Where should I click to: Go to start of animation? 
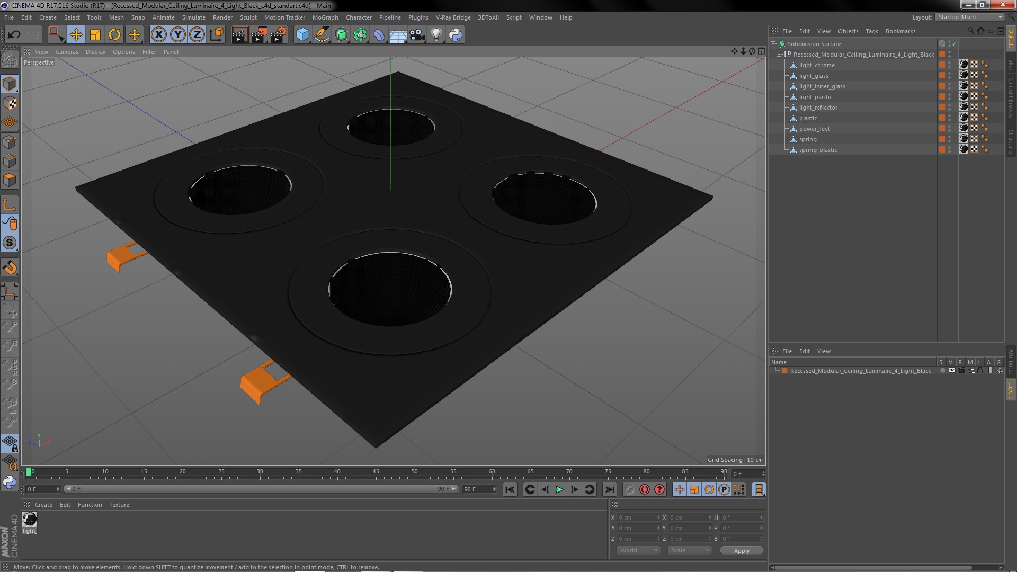click(x=510, y=490)
